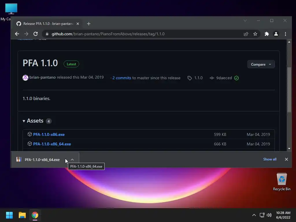Click the page scrollbar down arrow
Viewport: 296px width, 222px height.
click(x=289, y=149)
